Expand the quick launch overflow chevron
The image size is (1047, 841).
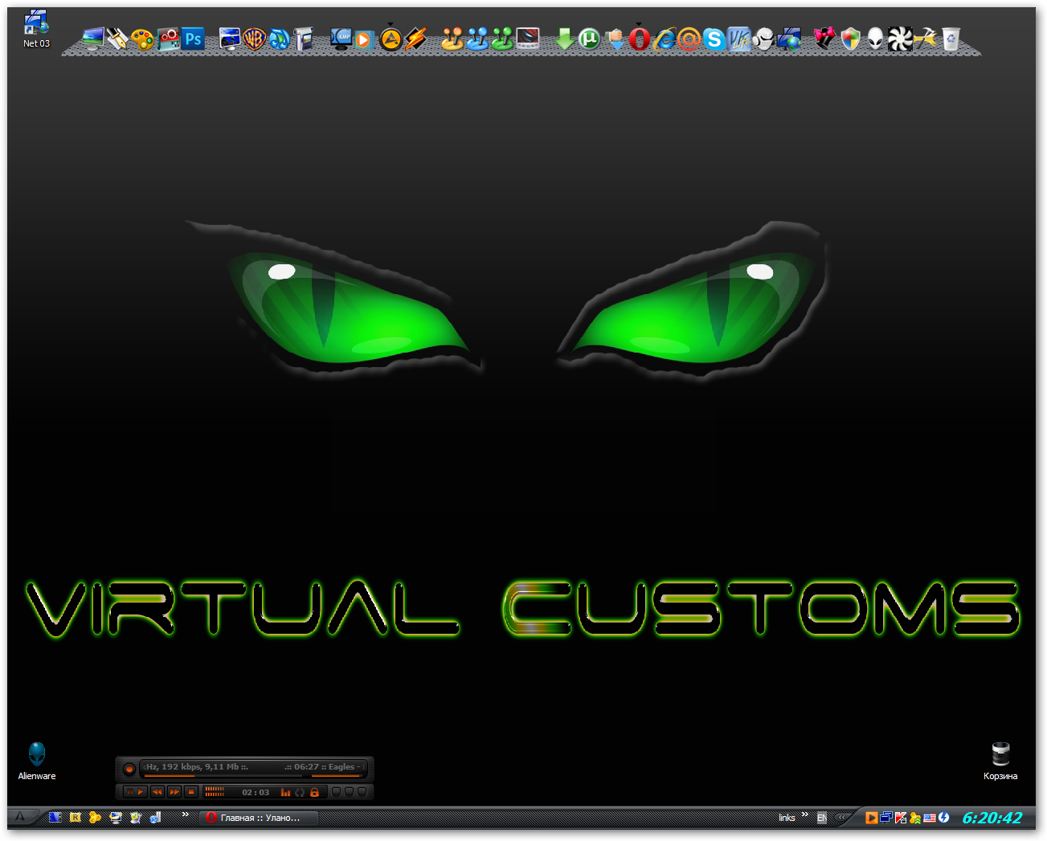click(186, 815)
